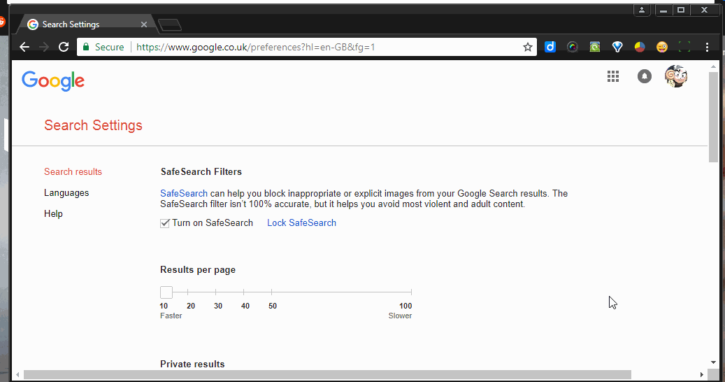Uncheck the Turn on SafeSearch checkbox
Image resolution: width=725 pixels, height=382 pixels.
coord(165,223)
